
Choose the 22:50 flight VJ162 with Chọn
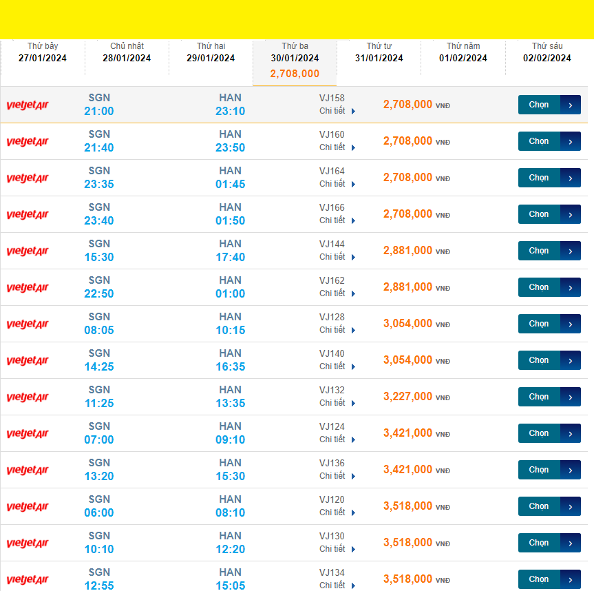539,287
